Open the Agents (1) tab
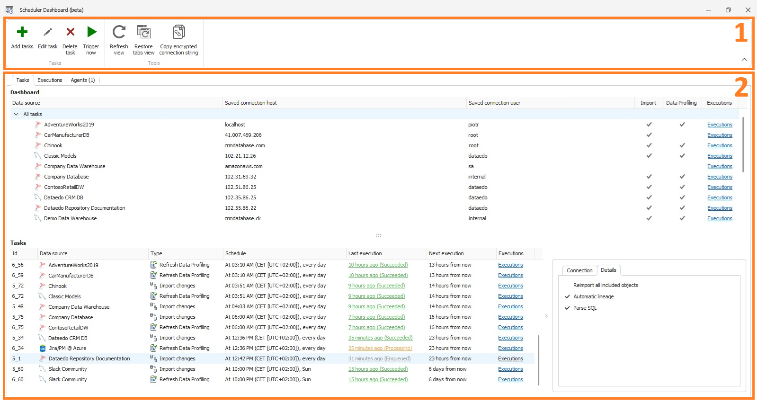This screenshot has height=403, width=757. pos(83,80)
